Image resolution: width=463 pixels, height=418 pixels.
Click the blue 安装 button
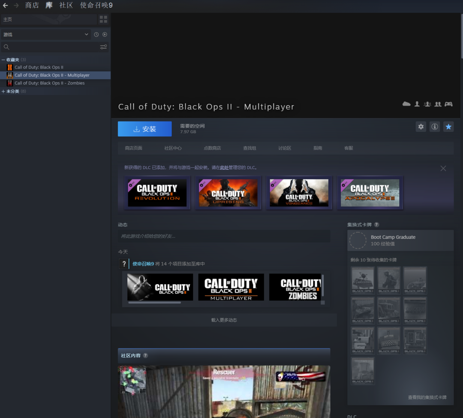(145, 129)
